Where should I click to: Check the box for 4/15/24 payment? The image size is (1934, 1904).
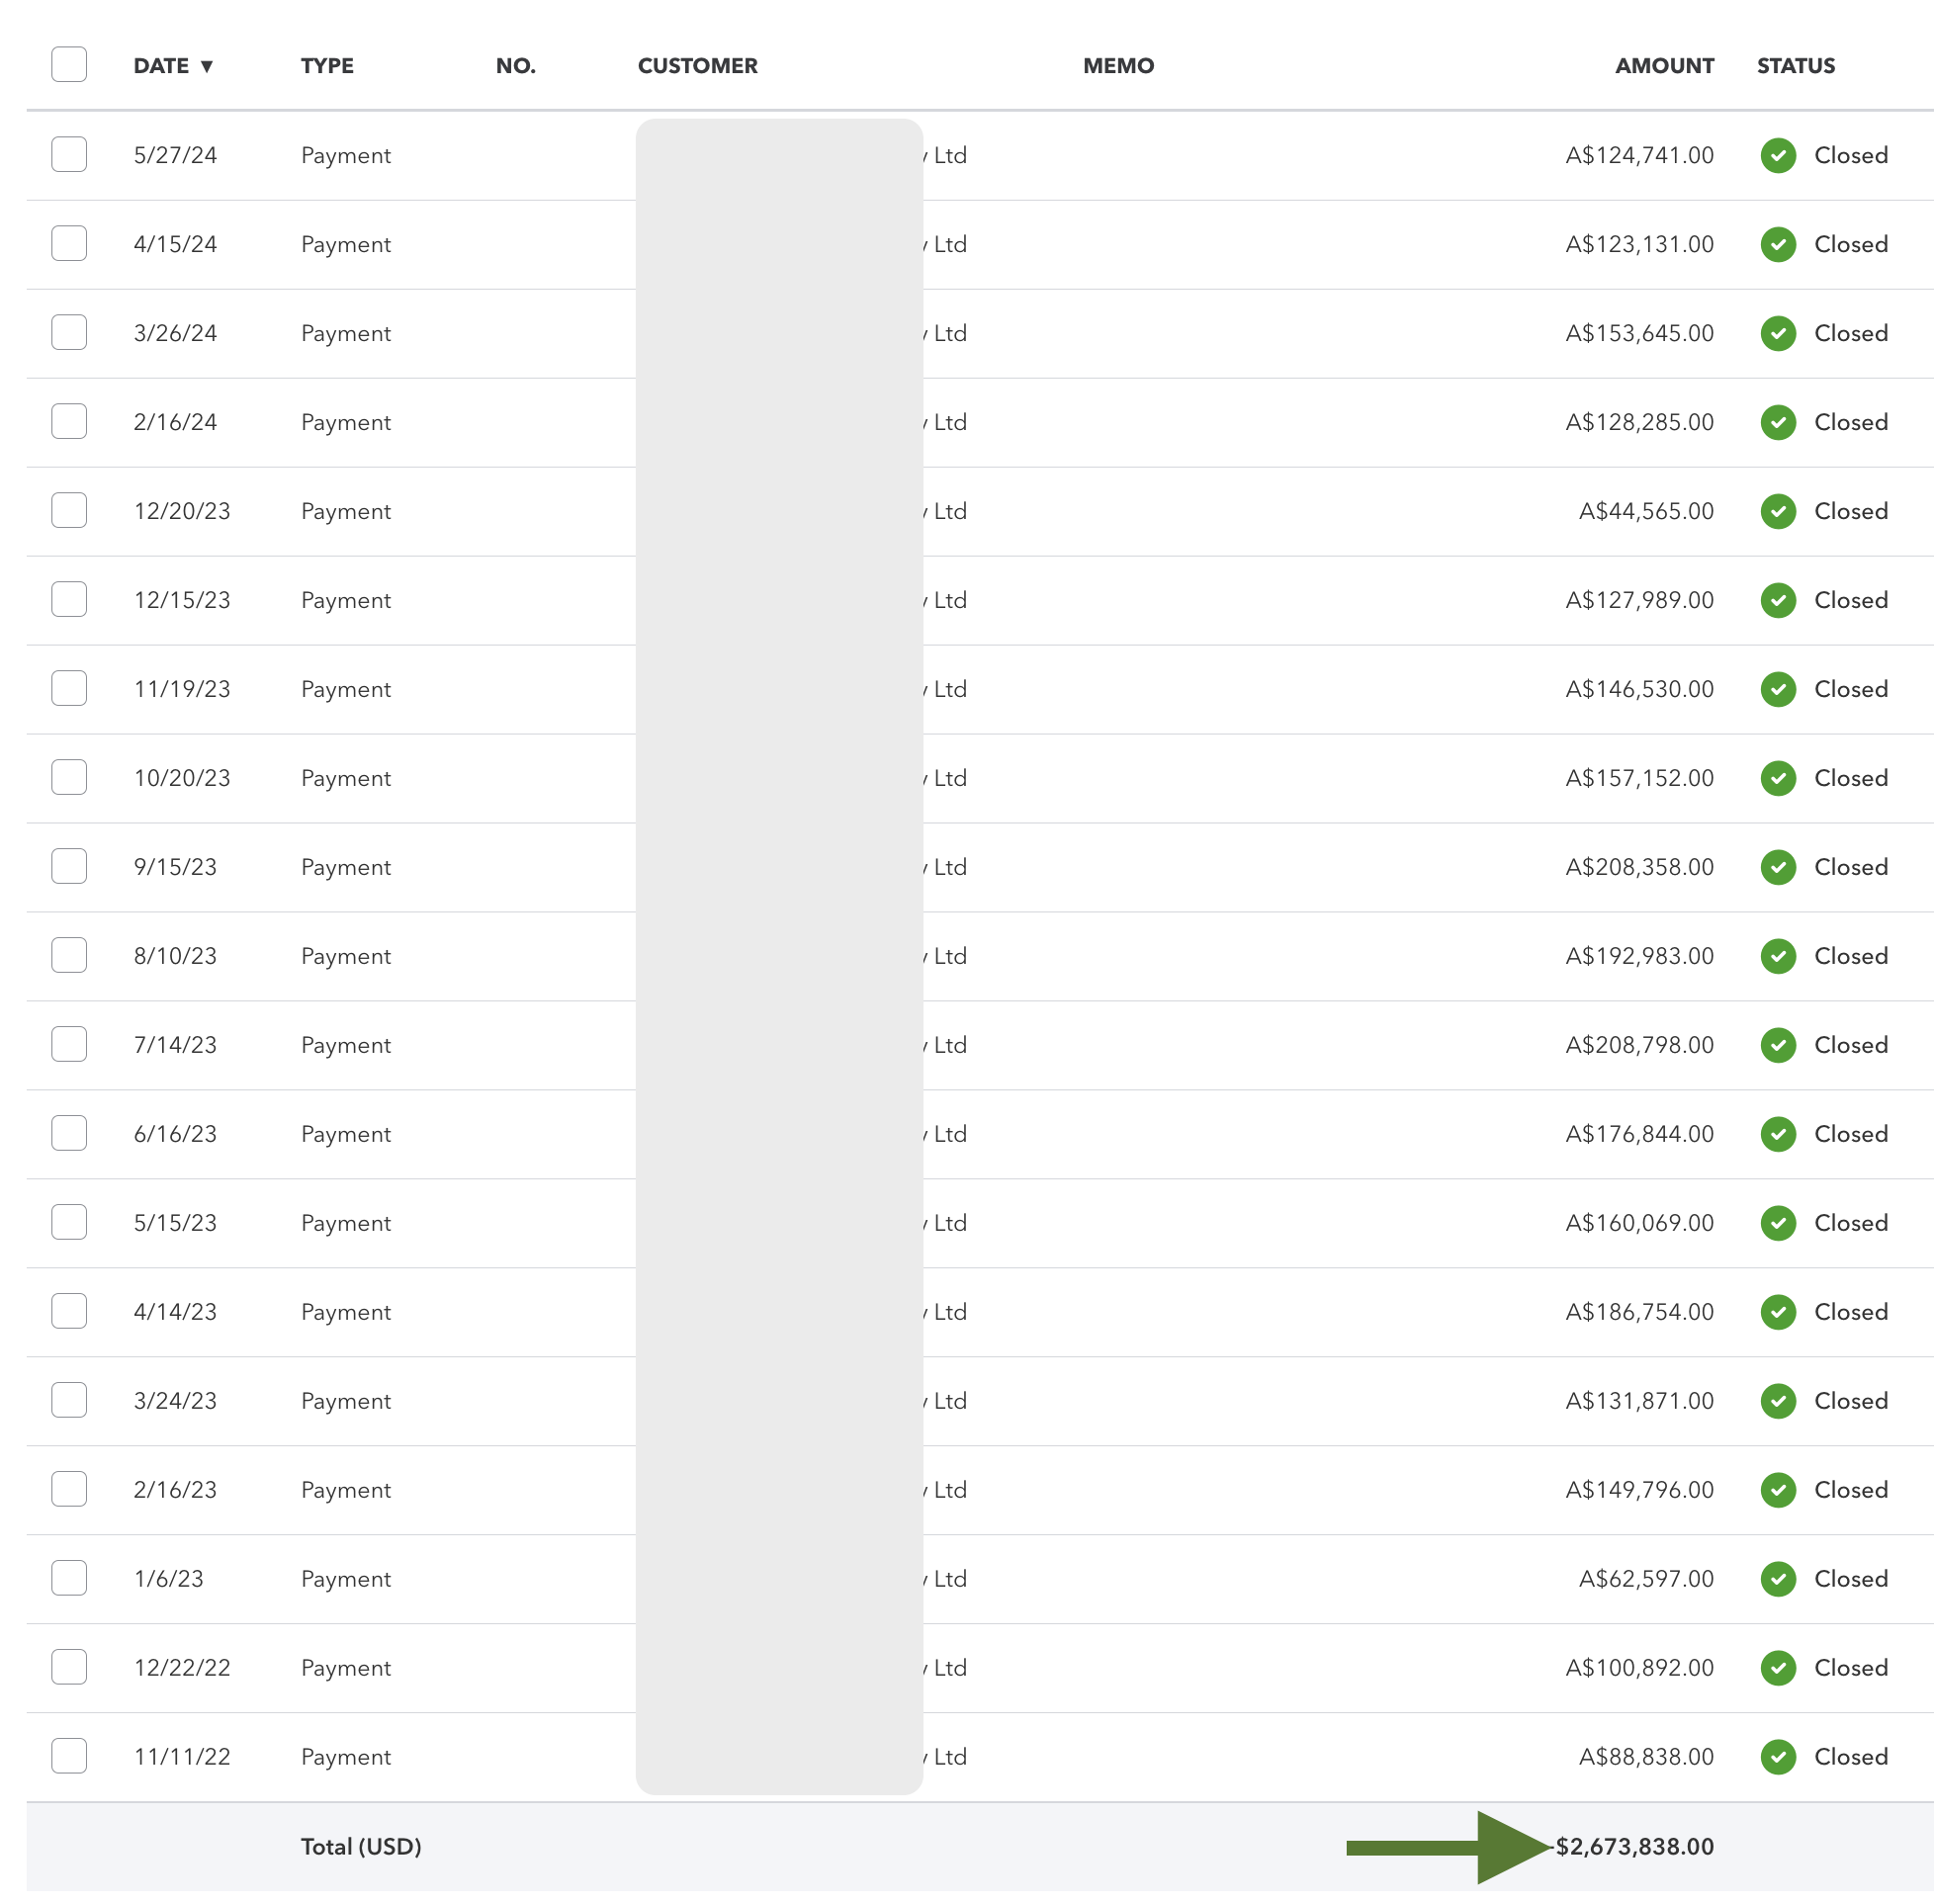69,243
